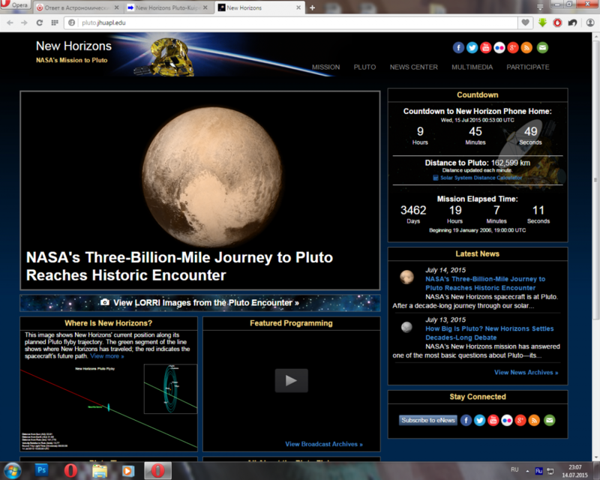Image resolution: width=600 pixels, height=480 pixels.
Task: Open the media player taskbar icon
Action: click(128, 471)
